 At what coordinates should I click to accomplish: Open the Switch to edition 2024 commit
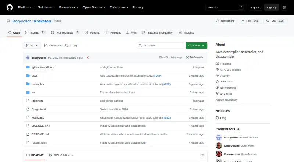tap(114, 109)
